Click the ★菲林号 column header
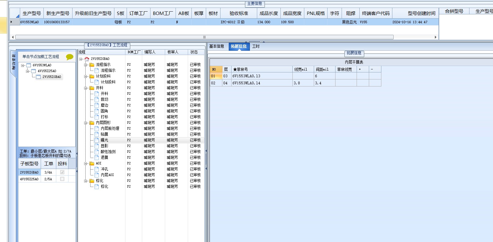Screen dimensions: 493x242 [262, 69]
